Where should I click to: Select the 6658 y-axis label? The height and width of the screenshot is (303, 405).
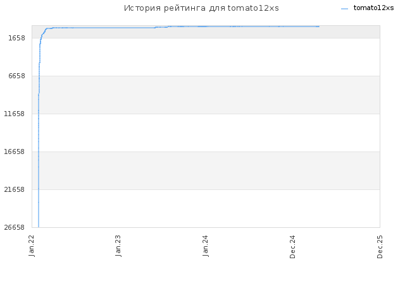point(17,76)
